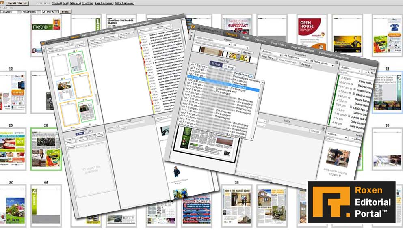Switch screen mode to Standard in the background window
This screenshot has width=403, height=230.
click(x=56, y=3)
